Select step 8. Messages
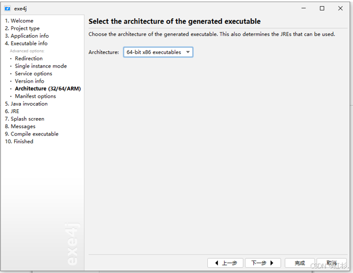Screen dimensions: 353x273 (x=20, y=127)
